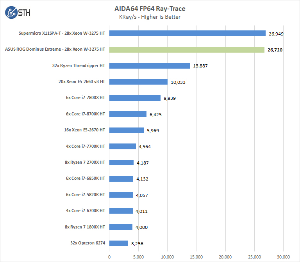
Task: Select the 20x Xeon E5-2660 v3 HT label
Action: pos(82,81)
